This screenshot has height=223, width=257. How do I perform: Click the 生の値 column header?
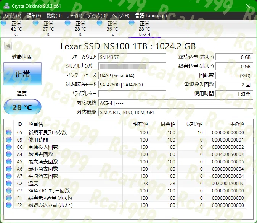[x=225, y=124]
